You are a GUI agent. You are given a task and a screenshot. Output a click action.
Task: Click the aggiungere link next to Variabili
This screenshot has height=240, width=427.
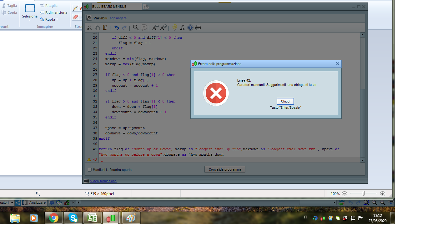118,18
